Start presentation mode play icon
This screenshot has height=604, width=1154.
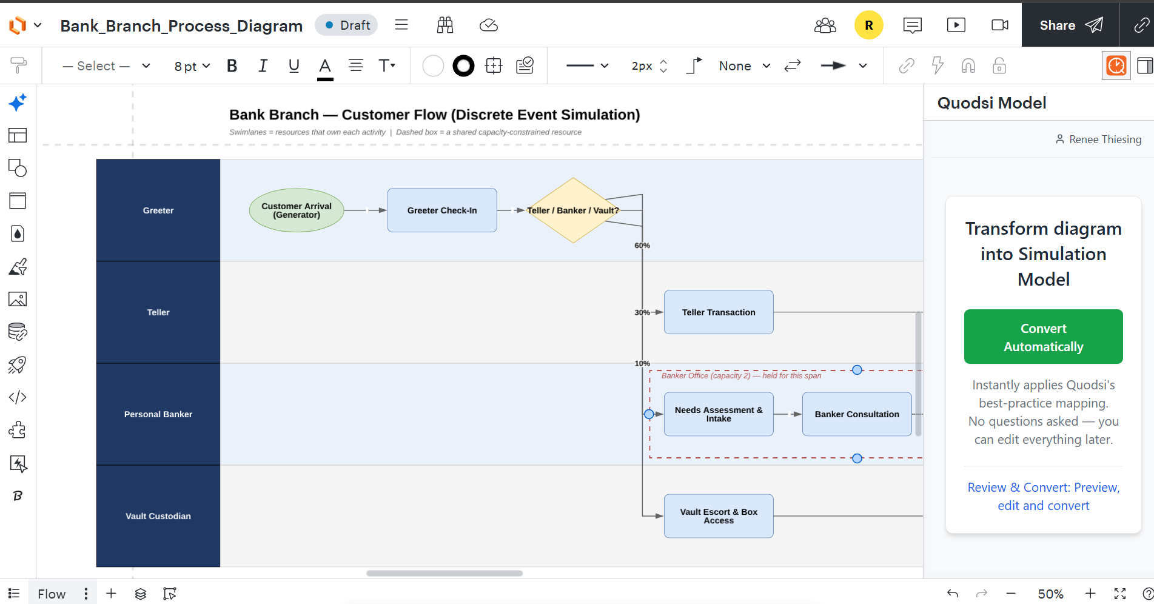(956, 25)
